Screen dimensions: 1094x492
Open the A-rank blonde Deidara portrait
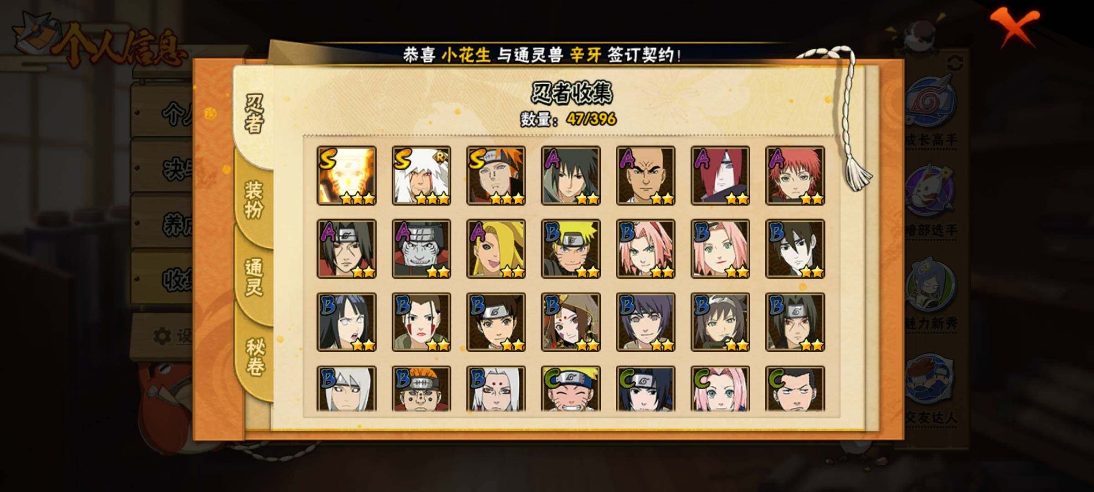[x=496, y=249]
